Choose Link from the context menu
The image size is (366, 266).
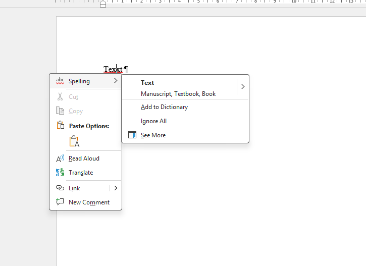click(80, 188)
